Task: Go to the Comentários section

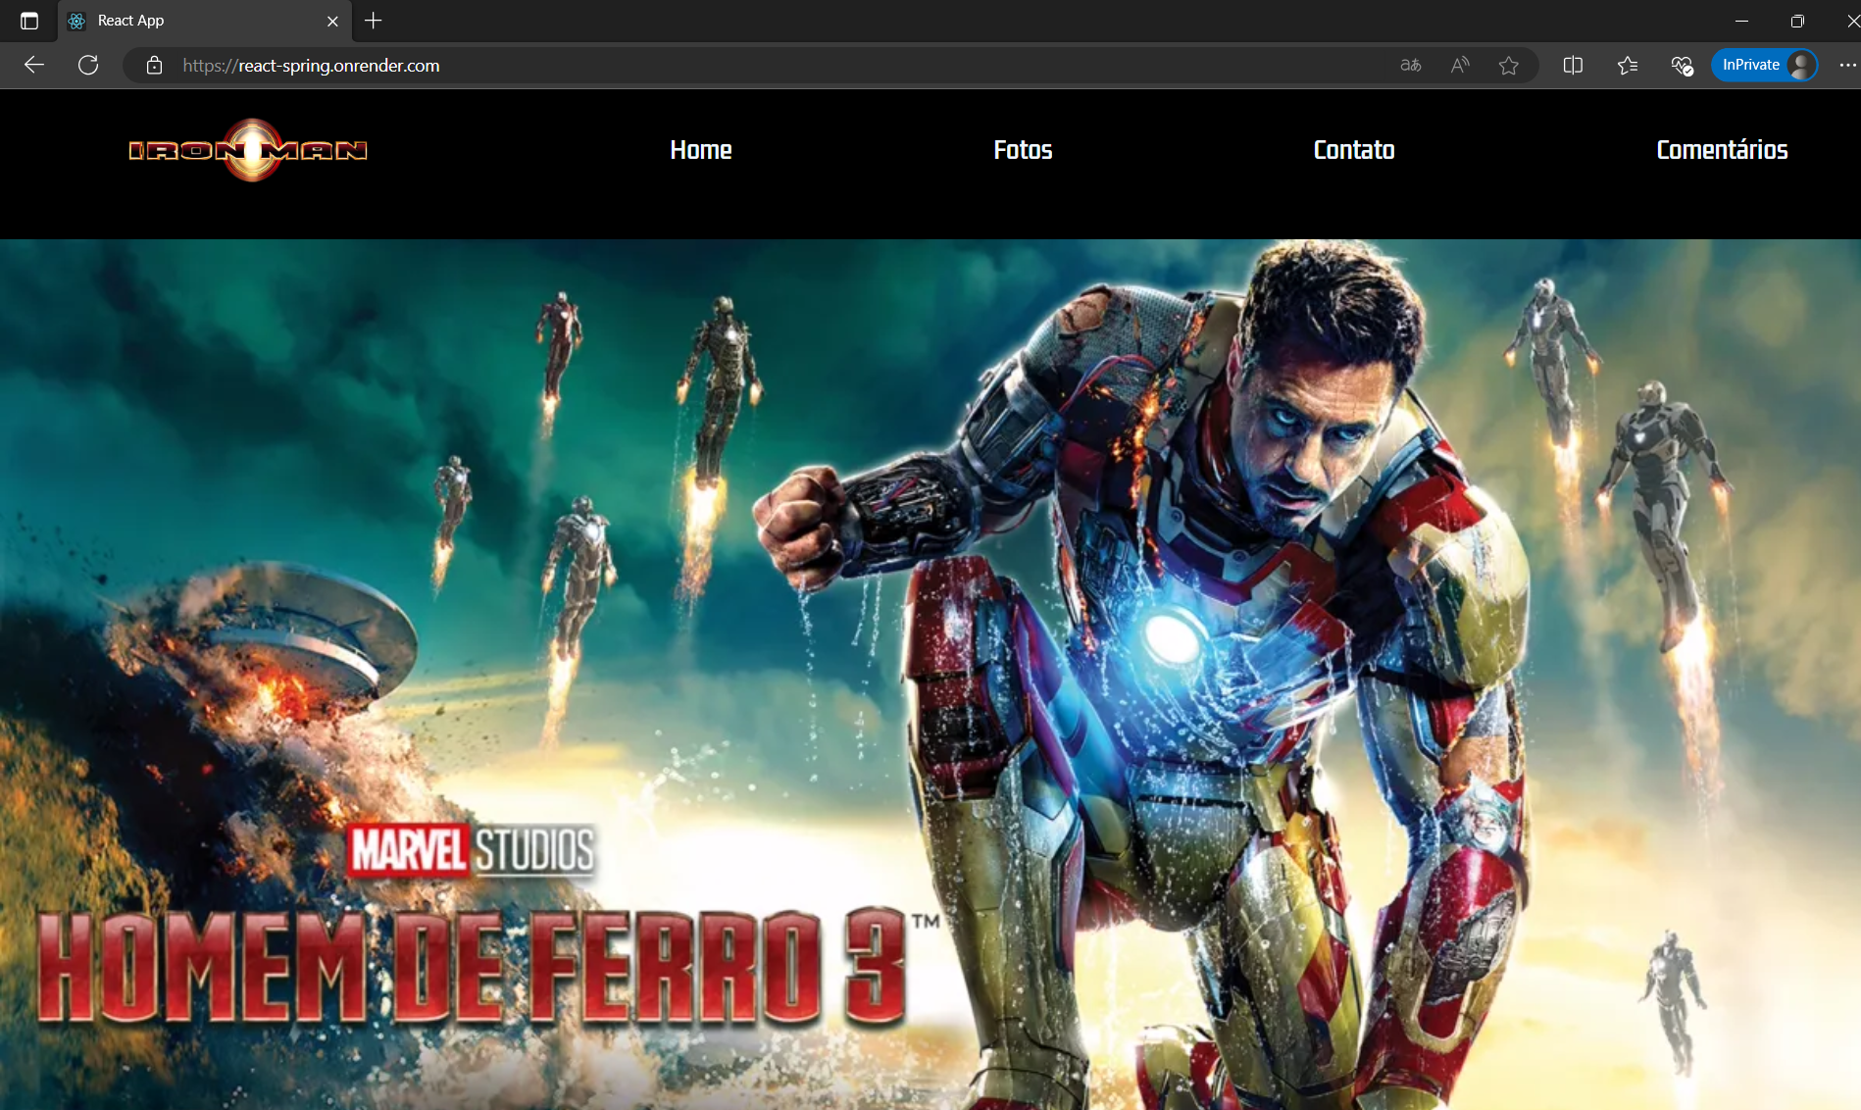Action: [1722, 150]
